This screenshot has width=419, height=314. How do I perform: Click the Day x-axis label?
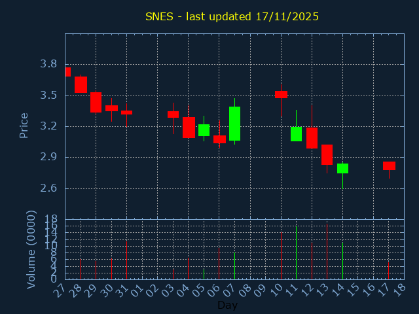tap(227, 305)
